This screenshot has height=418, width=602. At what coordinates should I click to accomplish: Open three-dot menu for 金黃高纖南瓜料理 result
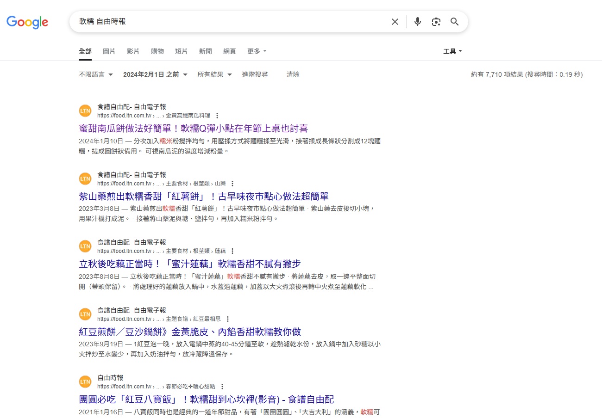pos(217,116)
